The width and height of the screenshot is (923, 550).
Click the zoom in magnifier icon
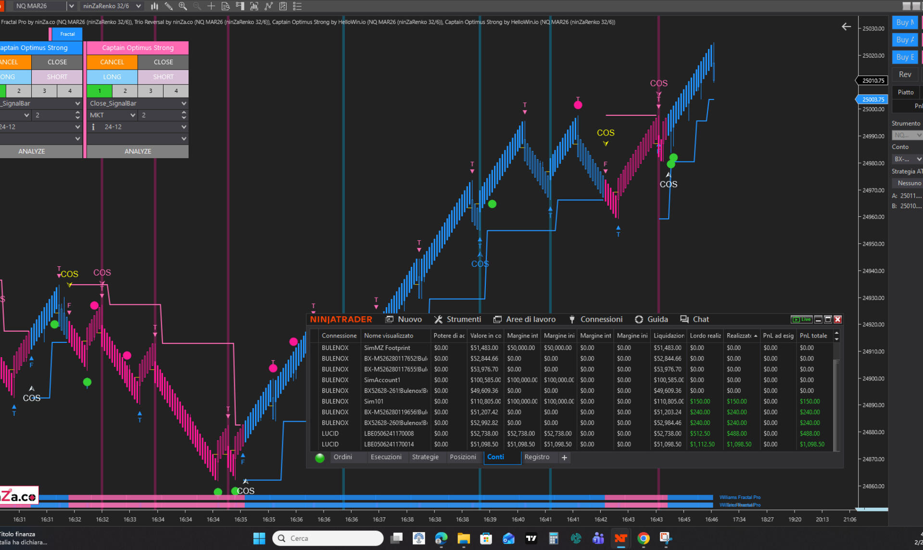183,6
